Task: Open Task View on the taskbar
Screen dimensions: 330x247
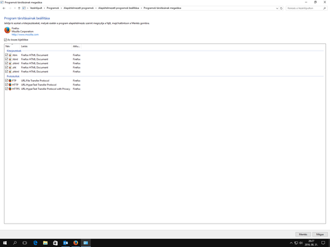Action: point(25,243)
